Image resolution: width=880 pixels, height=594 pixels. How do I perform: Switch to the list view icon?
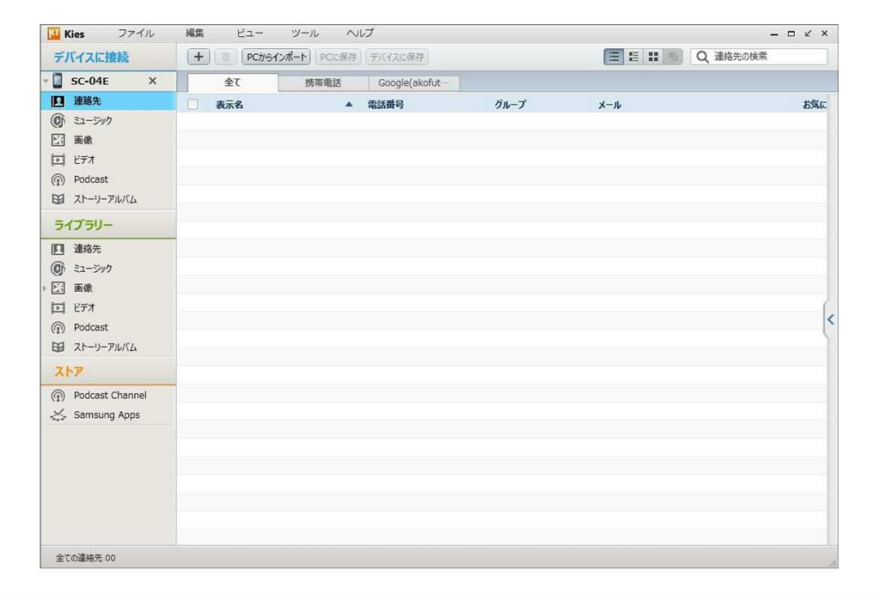614,57
